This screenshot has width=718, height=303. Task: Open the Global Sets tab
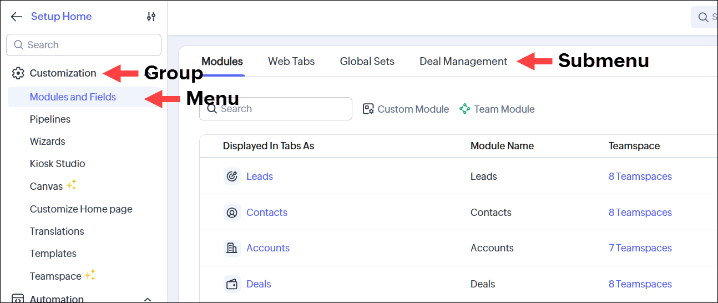click(x=367, y=62)
